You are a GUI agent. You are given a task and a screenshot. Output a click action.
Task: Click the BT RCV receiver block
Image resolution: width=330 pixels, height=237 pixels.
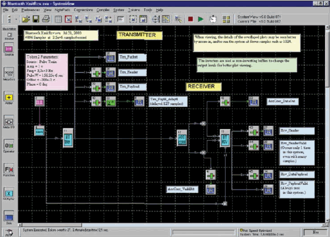coord(224,138)
